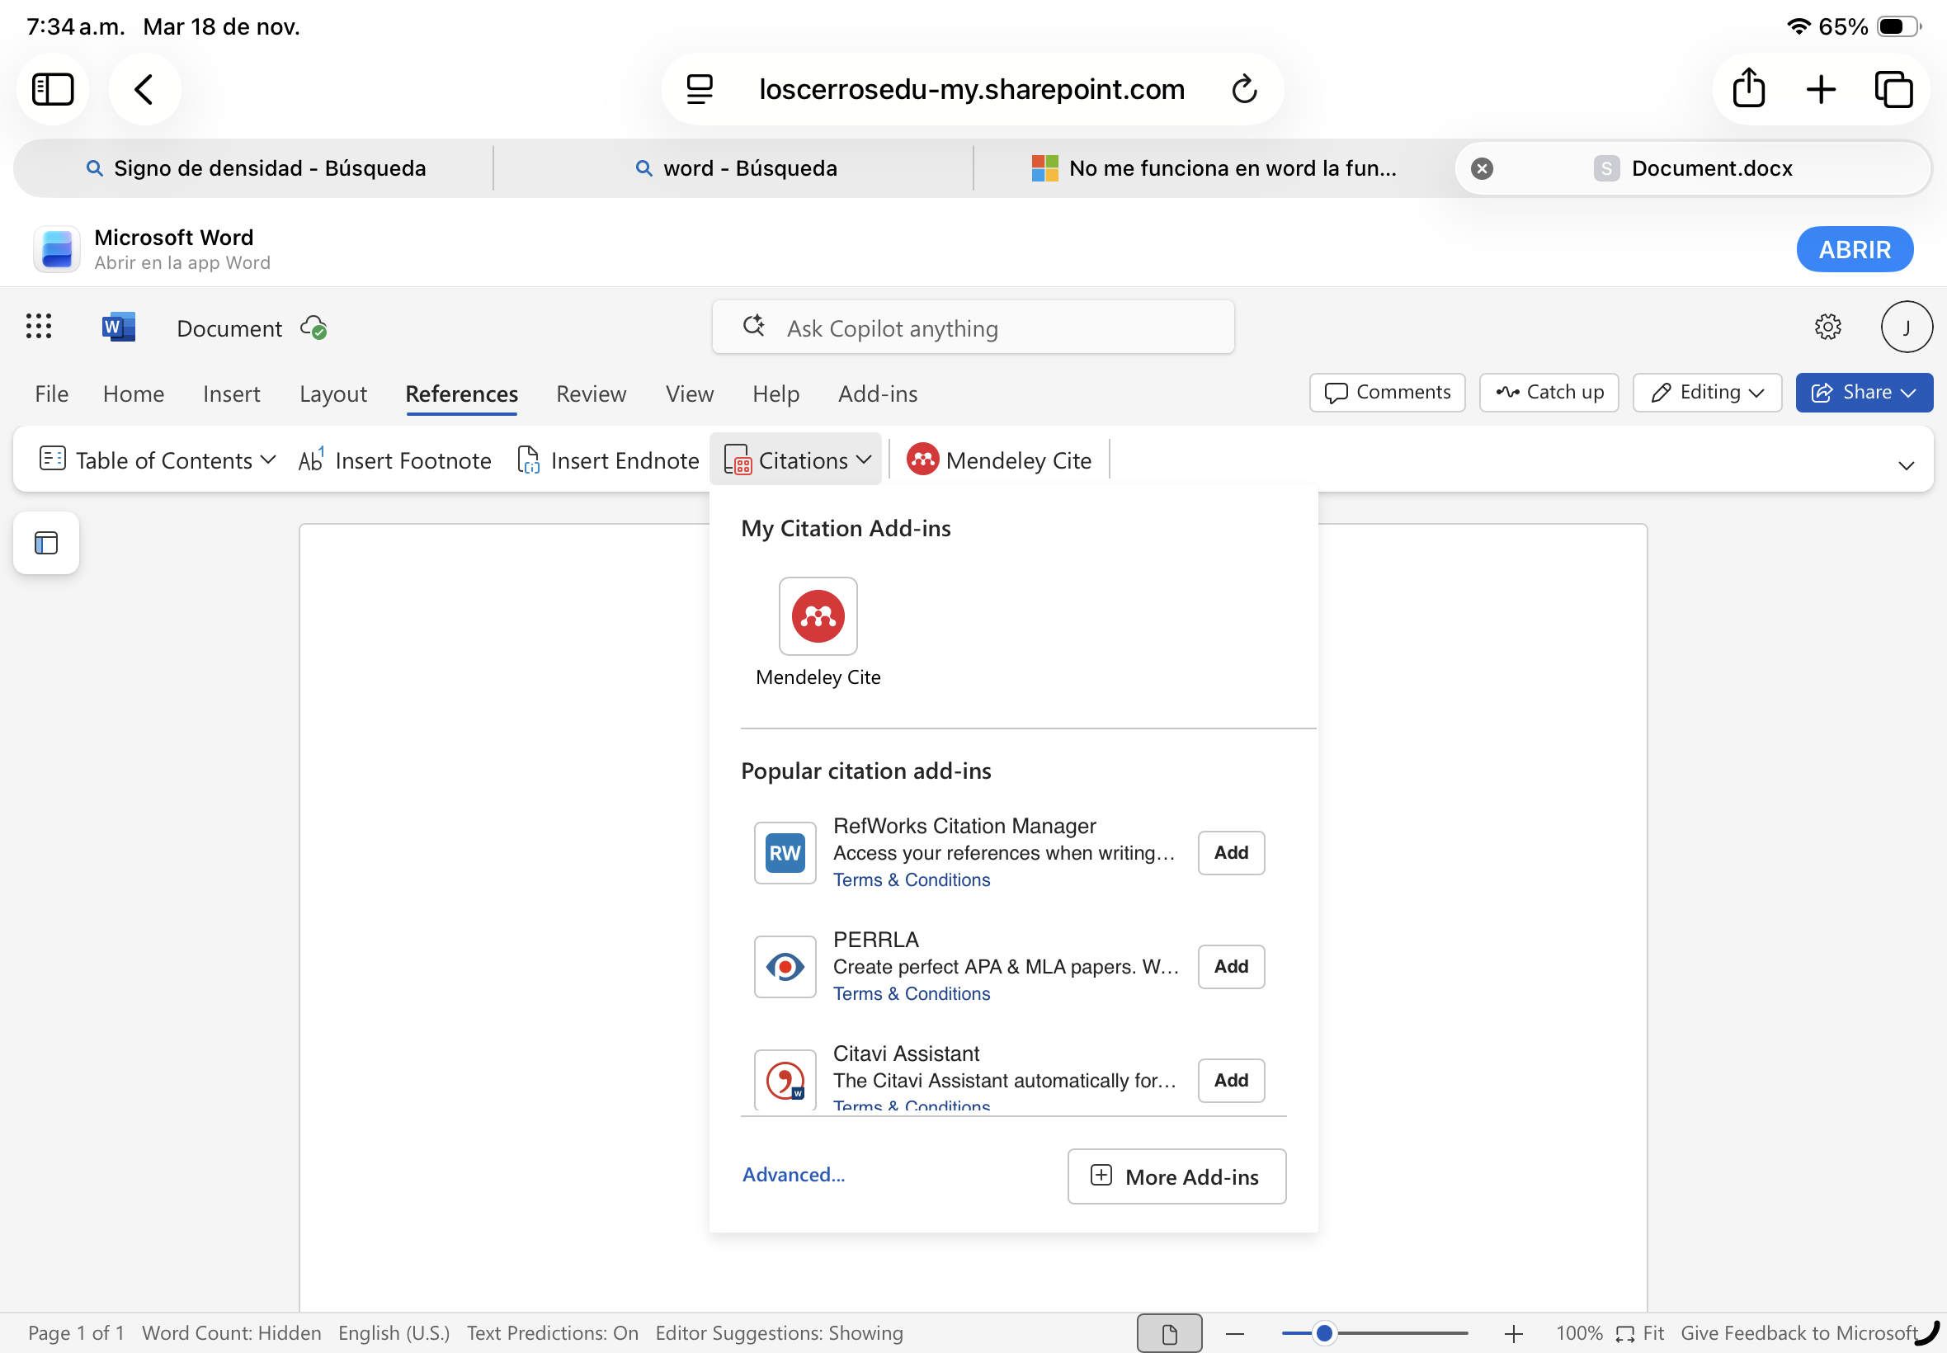Add the PERRLA add-in
This screenshot has height=1353, width=1947.
click(x=1231, y=966)
